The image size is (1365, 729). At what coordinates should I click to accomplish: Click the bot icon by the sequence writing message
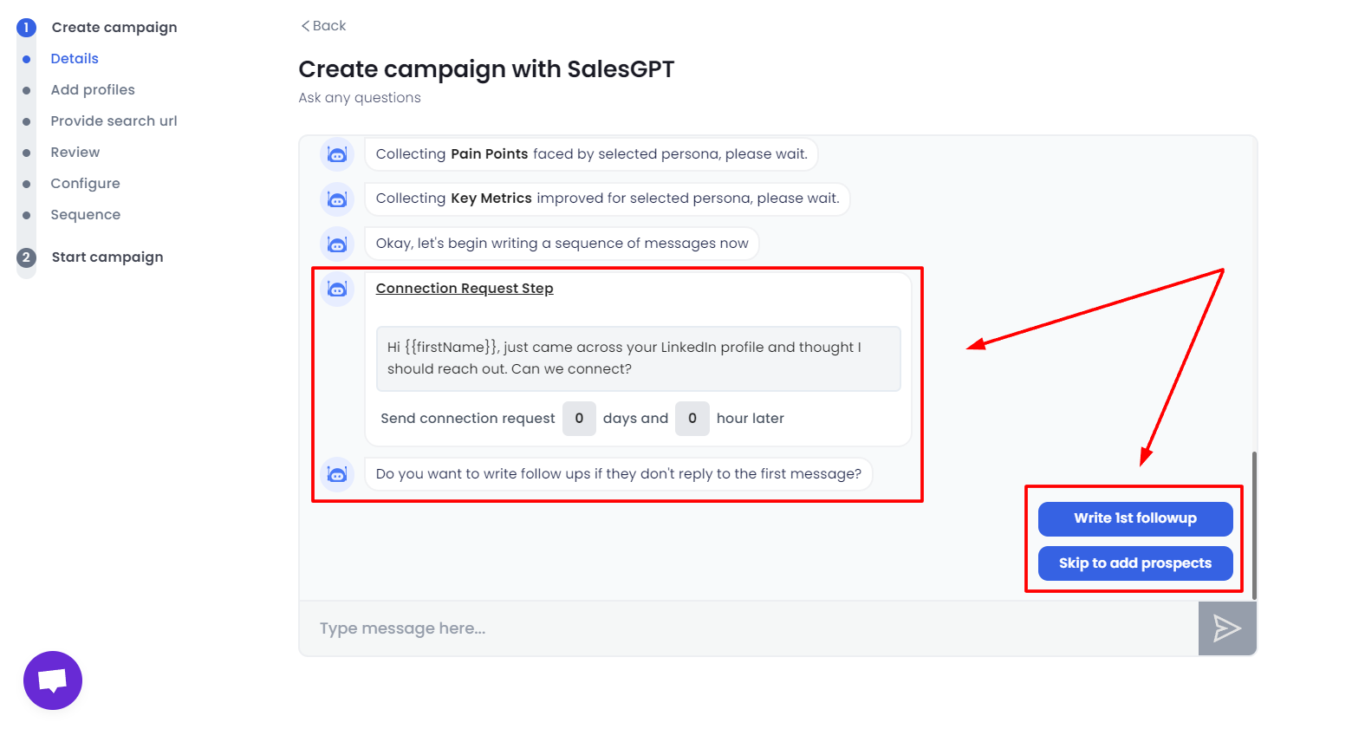[x=337, y=244]
